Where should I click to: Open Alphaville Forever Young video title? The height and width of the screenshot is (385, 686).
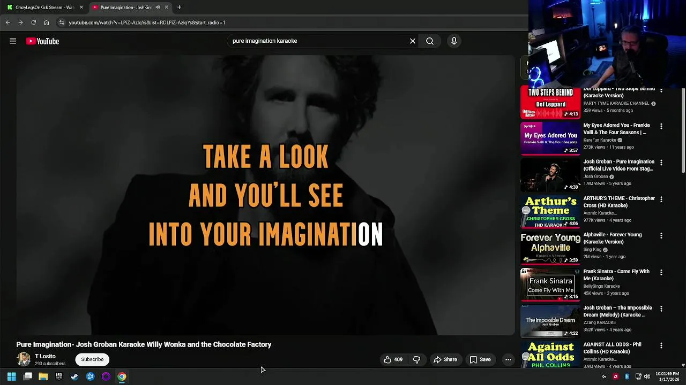[612, 238]
